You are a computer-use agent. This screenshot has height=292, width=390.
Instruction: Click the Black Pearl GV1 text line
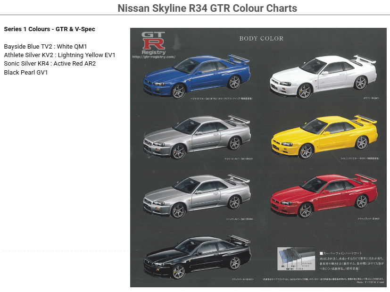coord(26,72)
